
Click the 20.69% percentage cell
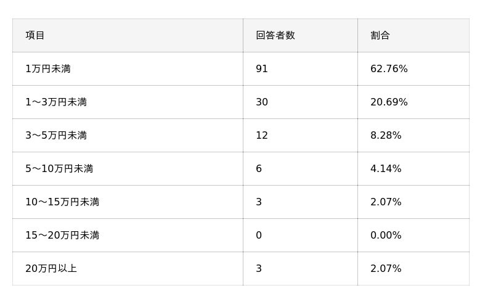(x=389, y=102)
